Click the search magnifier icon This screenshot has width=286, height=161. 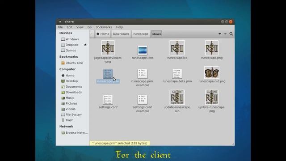point(231,34)
